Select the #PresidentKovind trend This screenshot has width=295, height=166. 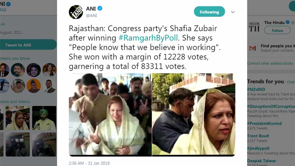(x=264, y=123)
